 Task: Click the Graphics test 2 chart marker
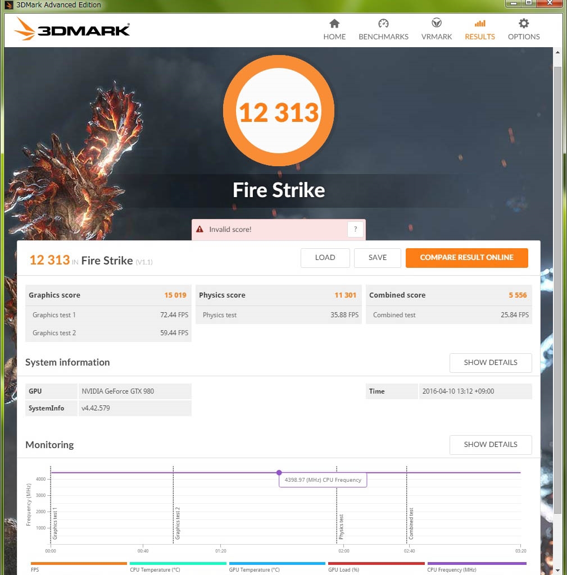click(x=178, y=523)
